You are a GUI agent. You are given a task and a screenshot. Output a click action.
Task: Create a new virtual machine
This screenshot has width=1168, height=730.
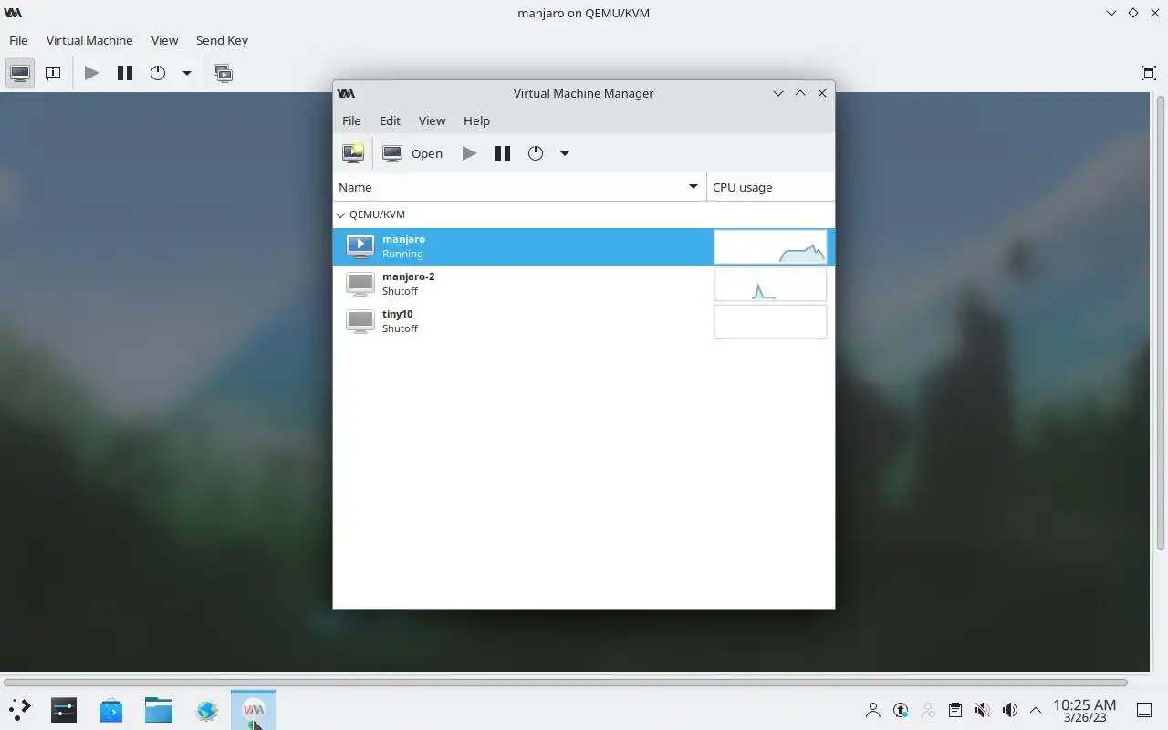click(x=353, y=153)
